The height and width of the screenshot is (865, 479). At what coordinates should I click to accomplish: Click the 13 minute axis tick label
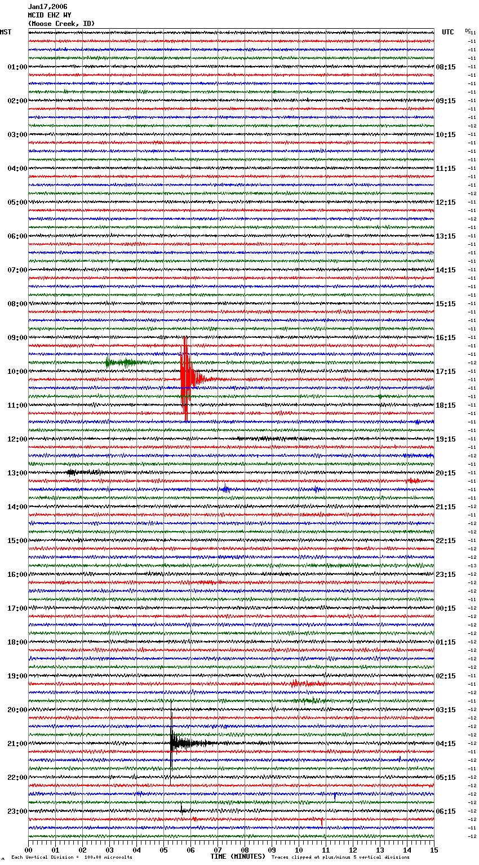point(380,850)
